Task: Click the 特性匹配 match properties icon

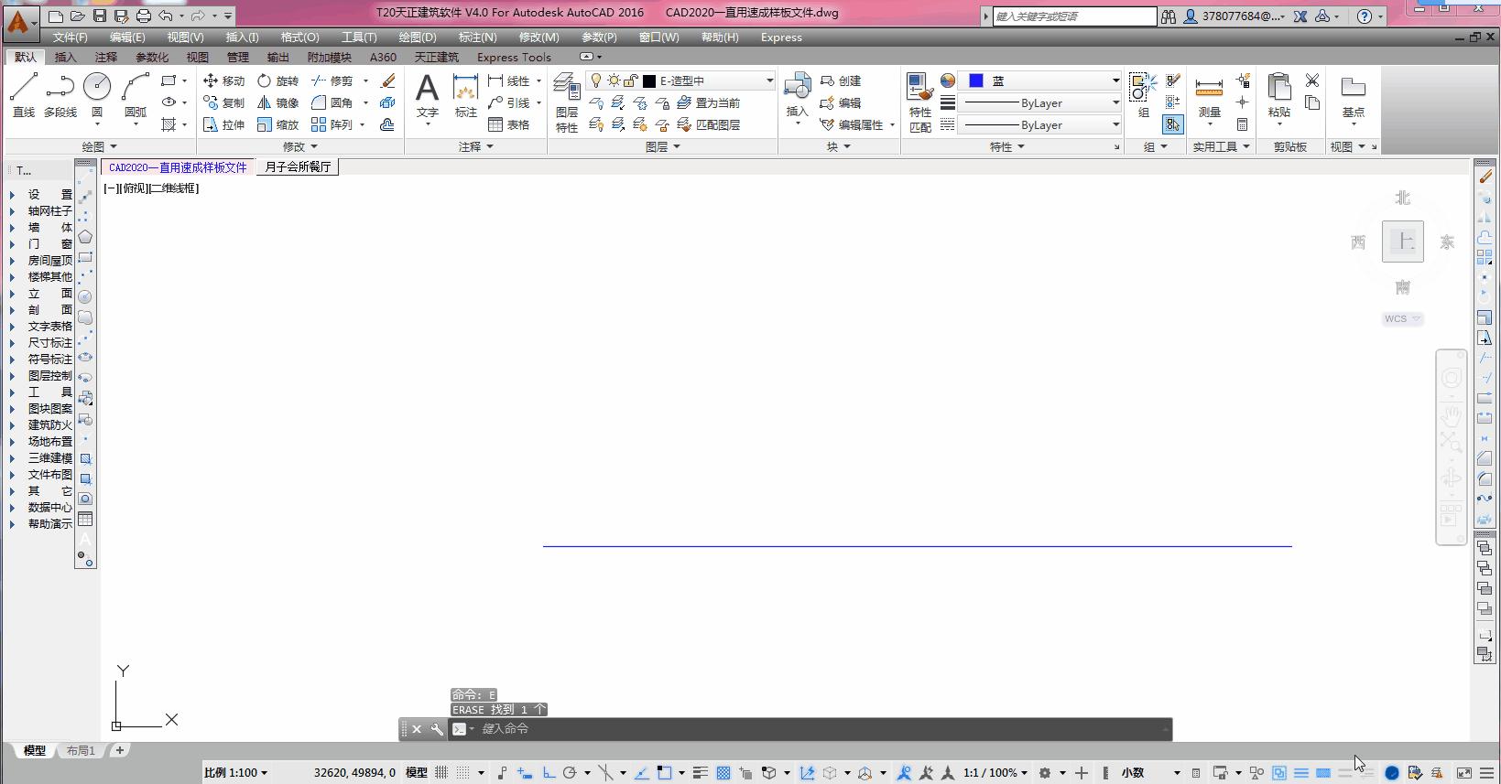Action: pos(919,102)
